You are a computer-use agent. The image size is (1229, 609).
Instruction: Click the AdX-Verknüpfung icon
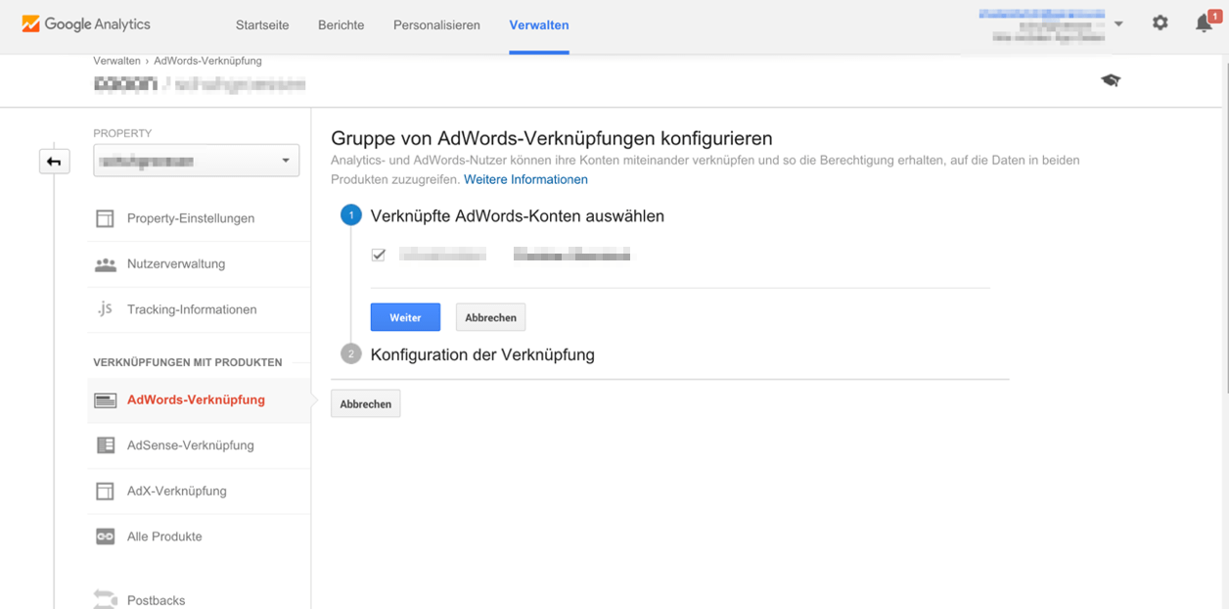[105, 492]
